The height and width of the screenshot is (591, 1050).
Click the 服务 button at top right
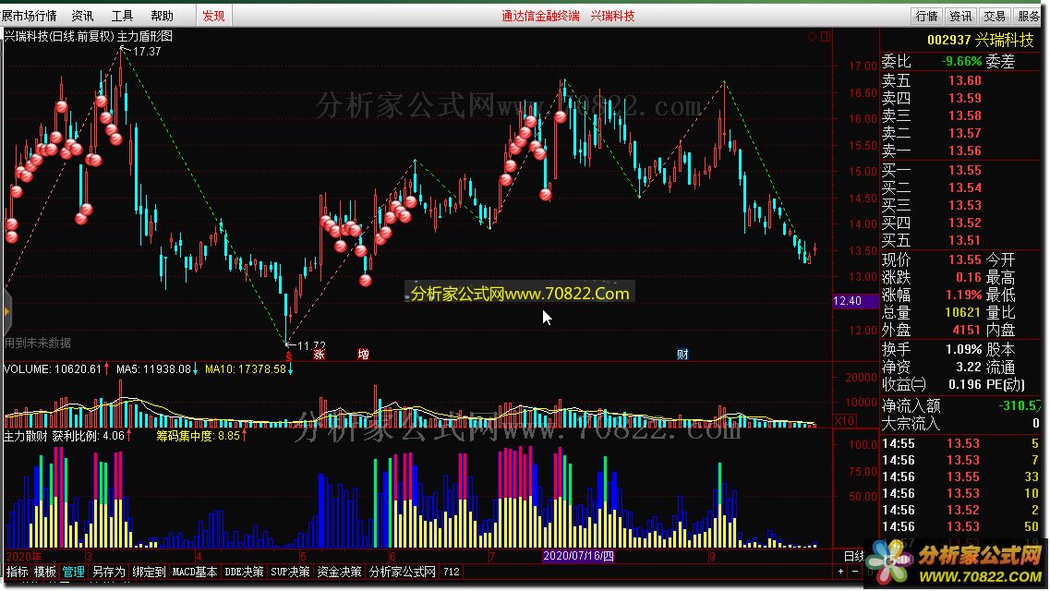click(1029, 16)
